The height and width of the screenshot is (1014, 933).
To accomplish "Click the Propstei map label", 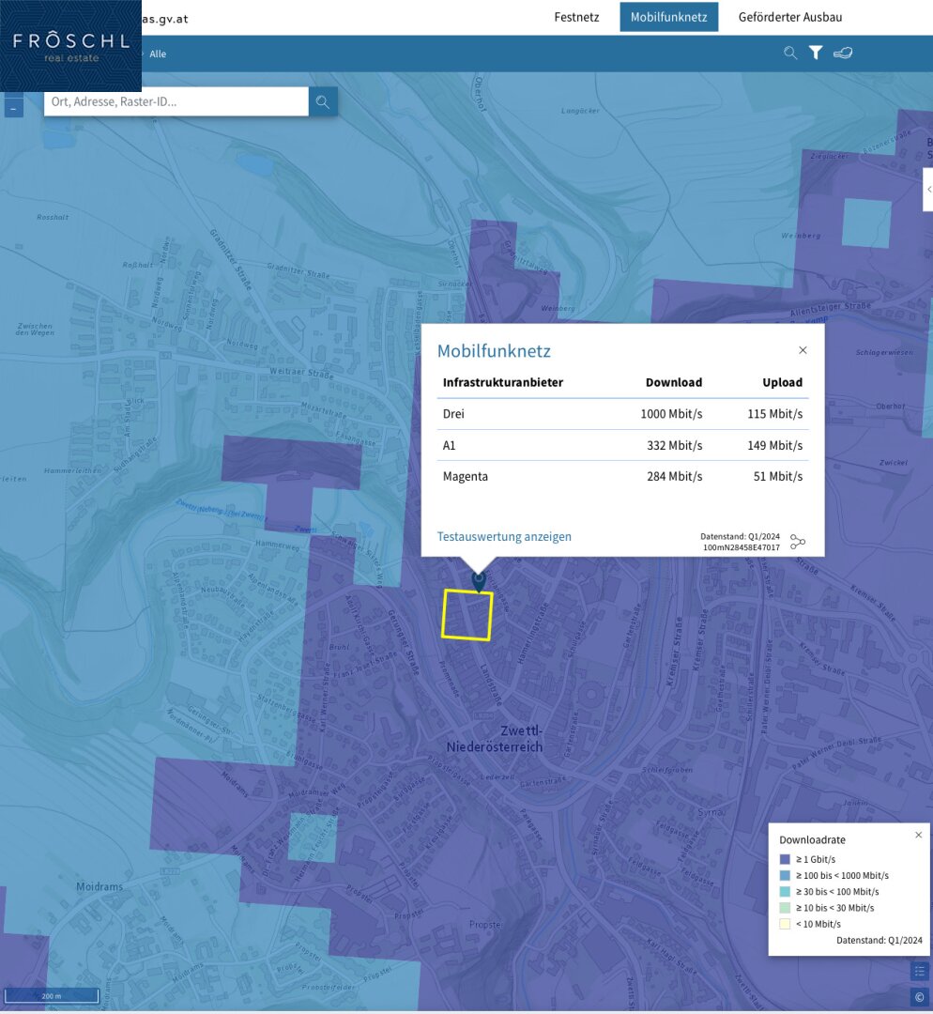I will [485, 925].
